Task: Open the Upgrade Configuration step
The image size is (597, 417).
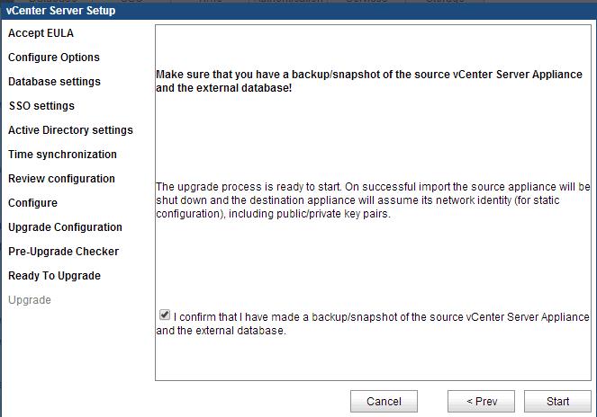Action: [65, 227]
